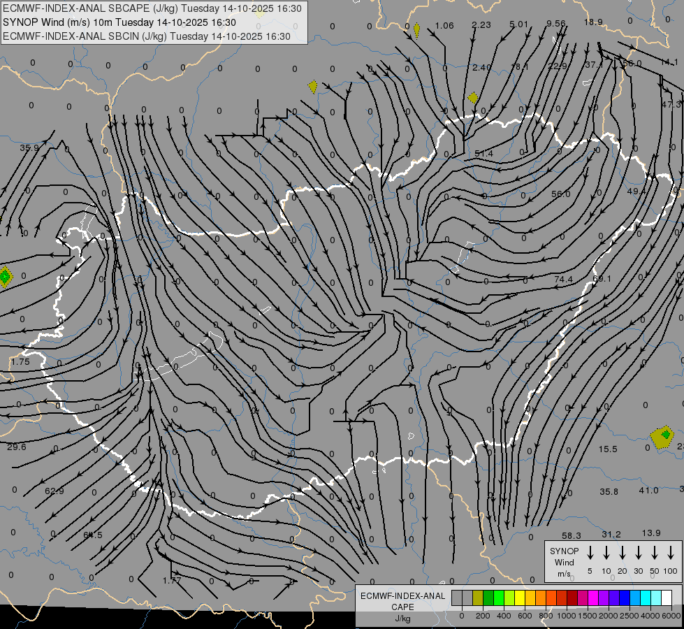
Task: Click the green CAPE blob on right edge
Action: click(x=662, y=437)
